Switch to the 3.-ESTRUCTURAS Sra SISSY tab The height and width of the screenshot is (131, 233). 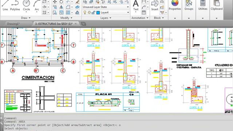pyautogui.click(x=54, y=24)
